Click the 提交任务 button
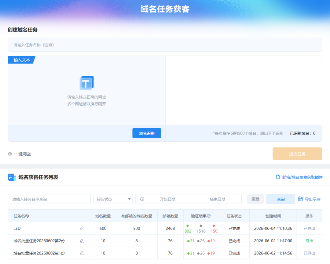The image size is (330, 264). pyautogui.click(x=297, y=154)
